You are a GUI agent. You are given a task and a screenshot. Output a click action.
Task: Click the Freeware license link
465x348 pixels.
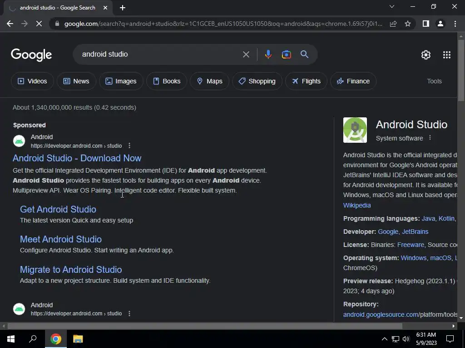coord(411,245)
